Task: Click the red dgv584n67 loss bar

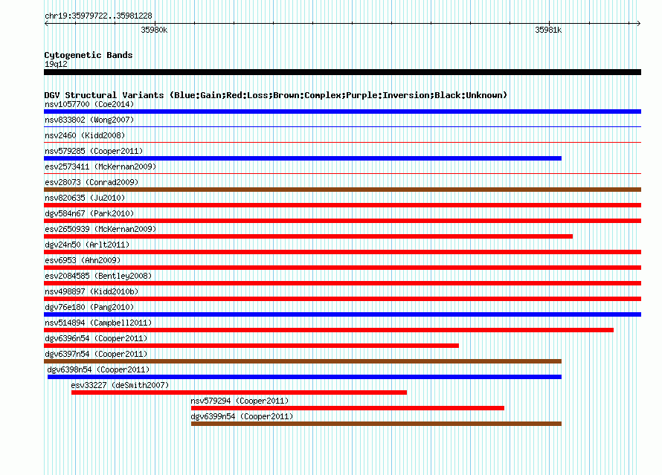Action: tap(342, 221)
